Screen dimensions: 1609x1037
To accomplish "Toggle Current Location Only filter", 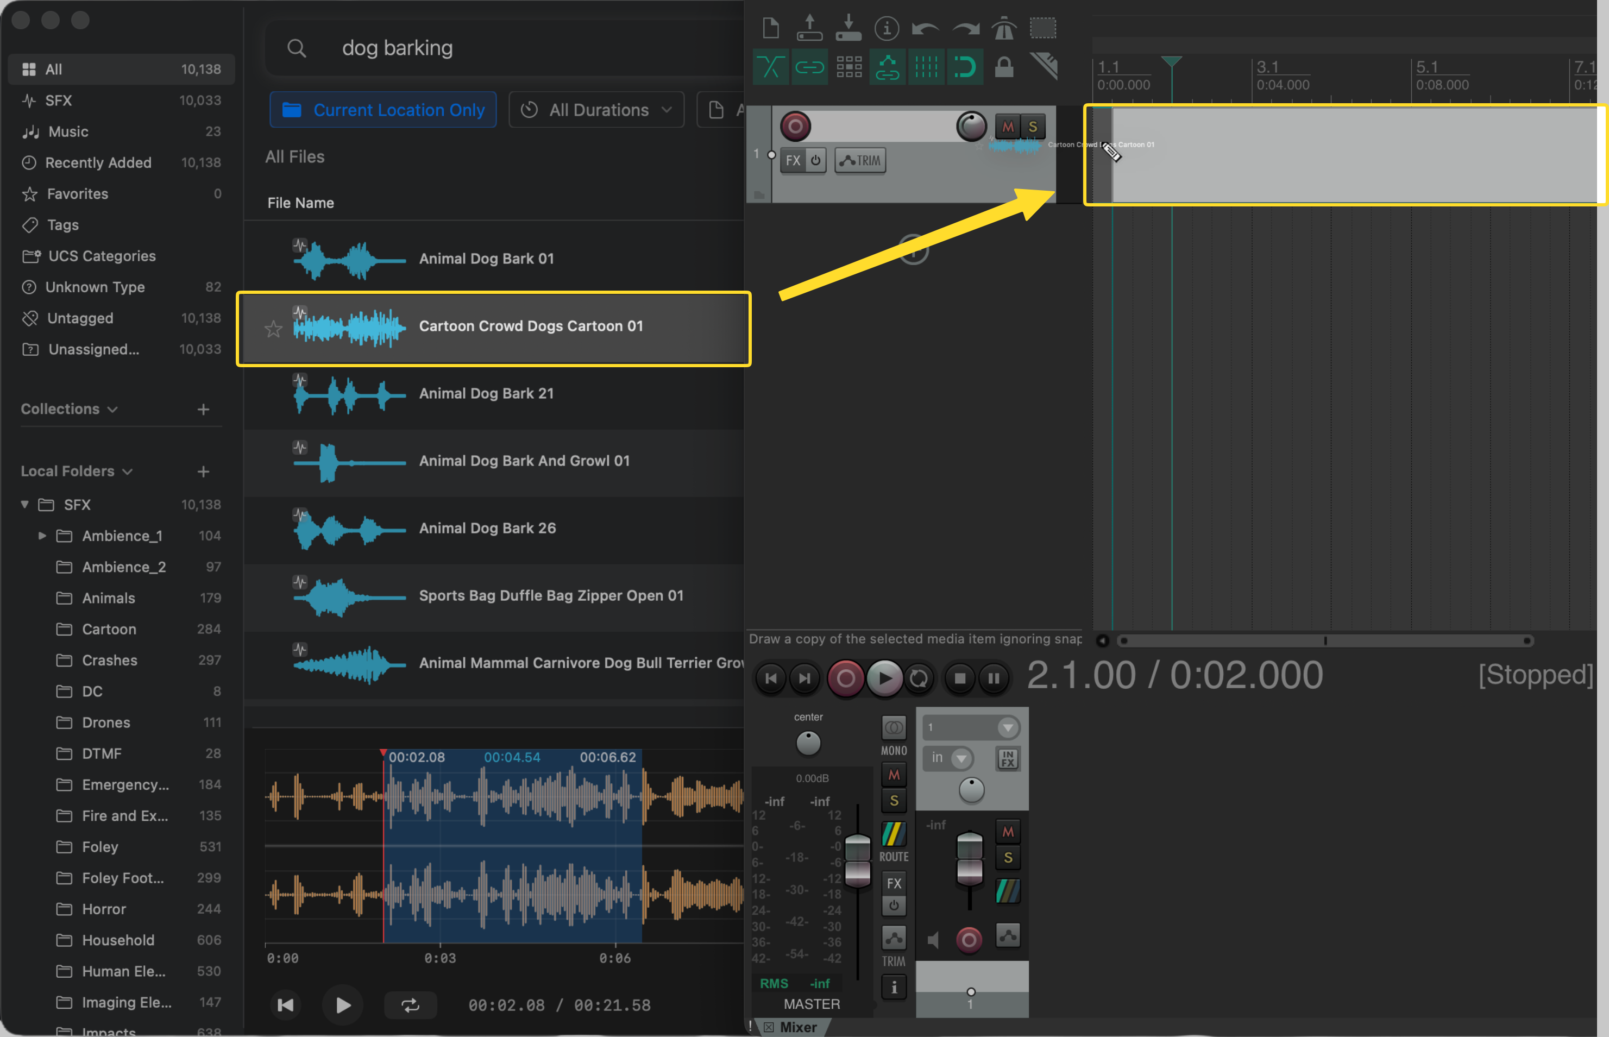I will tap(382, 110).
